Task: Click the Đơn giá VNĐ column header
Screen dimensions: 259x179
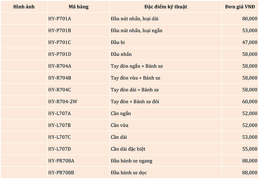Action: pos(240,7)
